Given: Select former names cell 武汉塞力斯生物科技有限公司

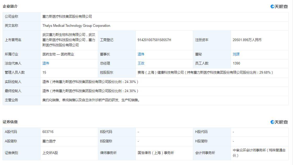Looking at the screenshot, I should tap(69, 40).
